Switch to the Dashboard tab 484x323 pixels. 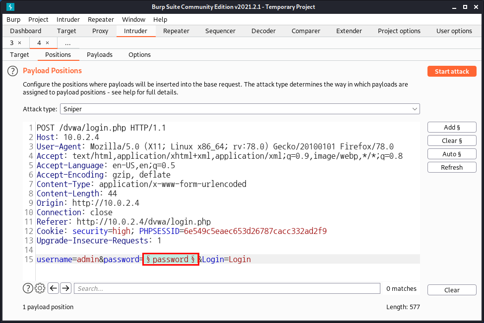(x=26, y=31)
